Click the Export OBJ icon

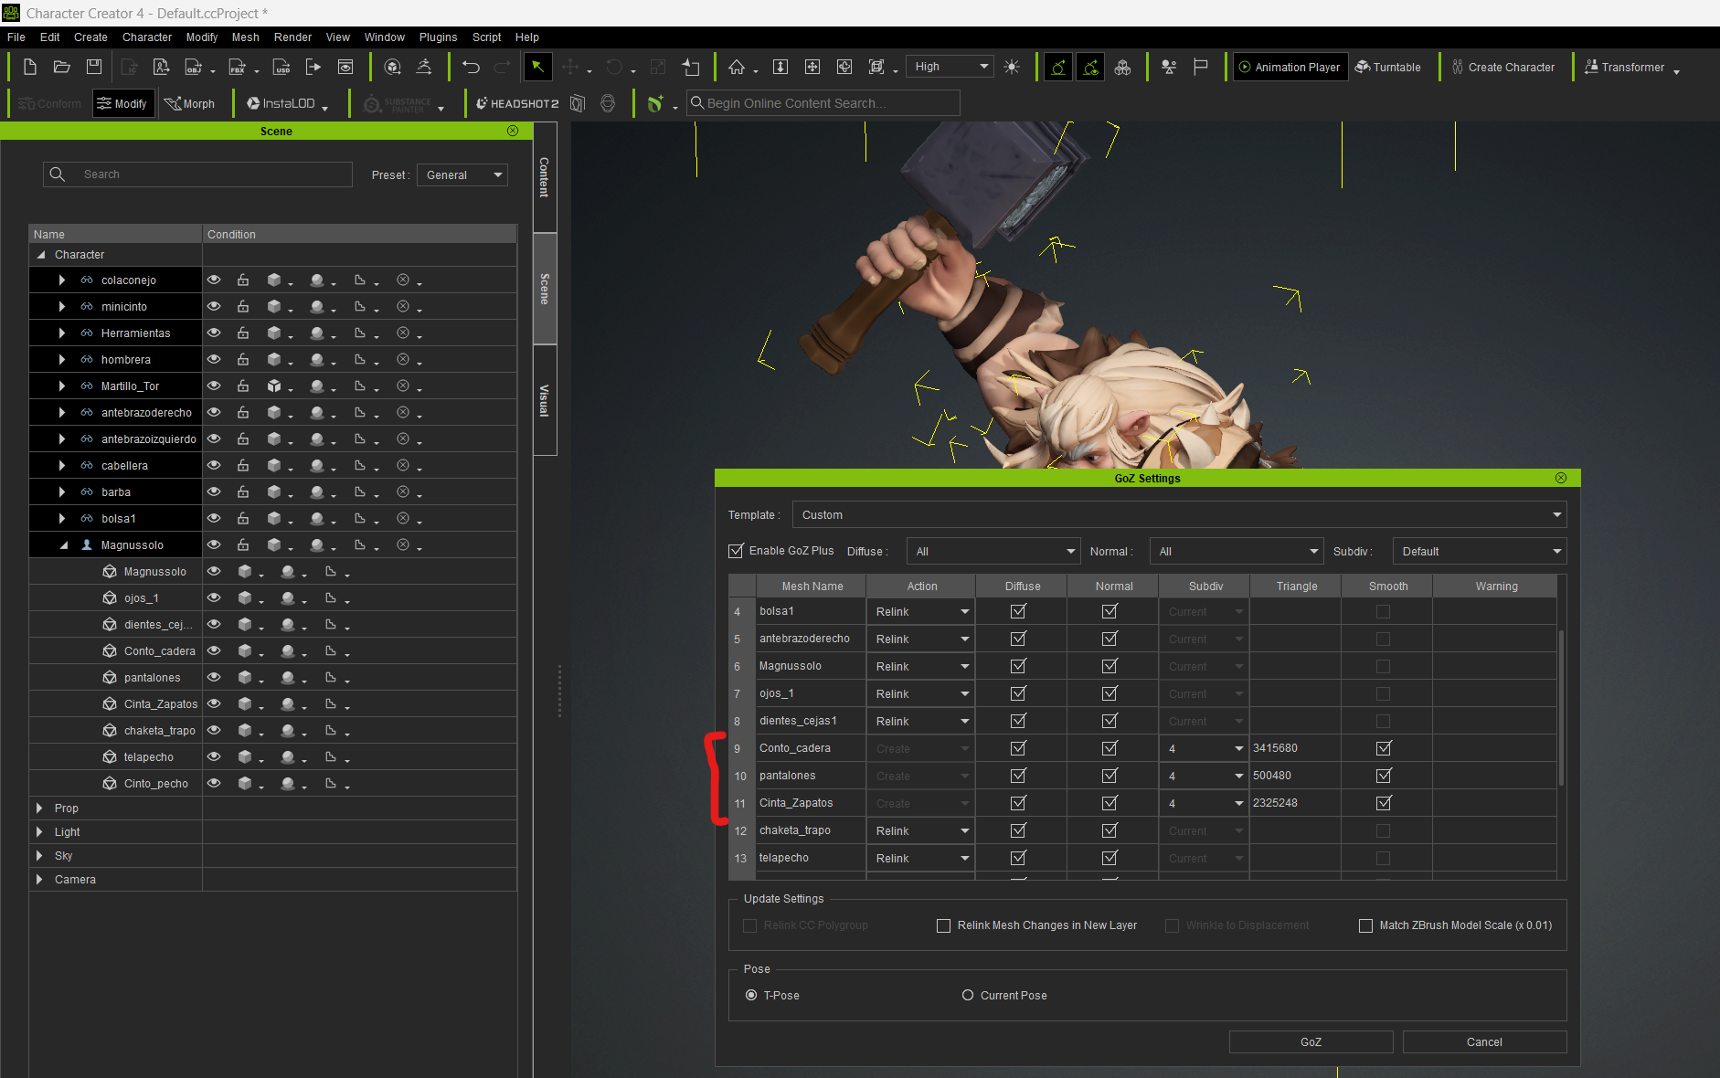pos(194,67)
